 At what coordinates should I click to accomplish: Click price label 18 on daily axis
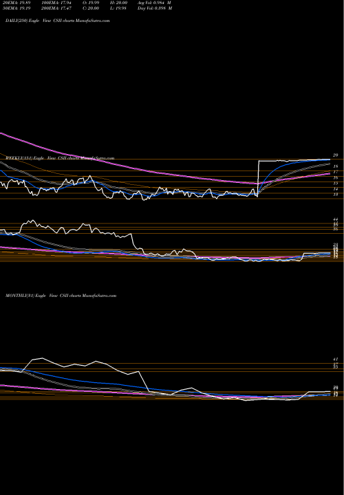(x=336, y=166)
